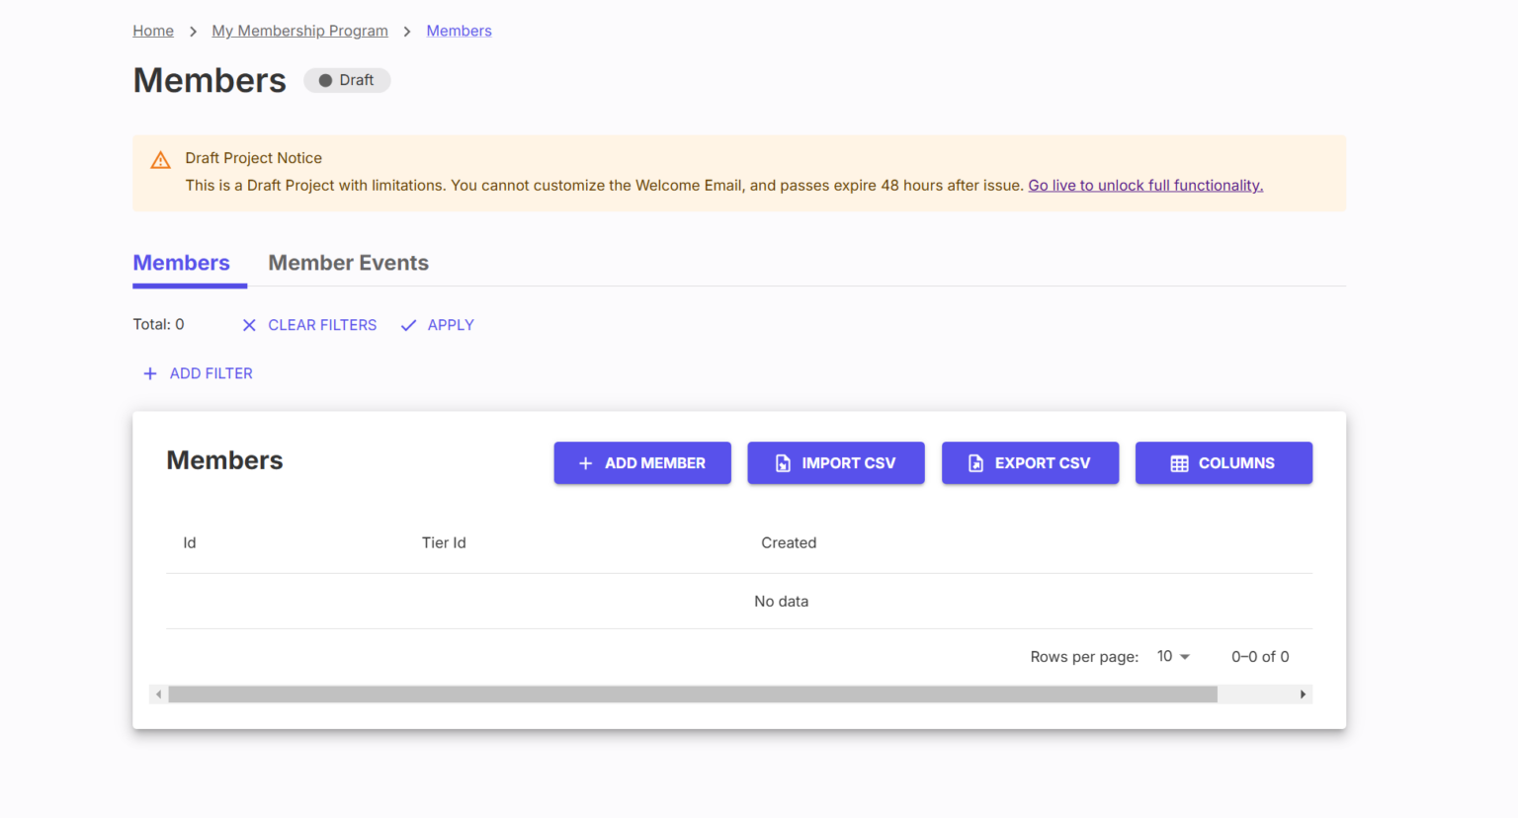Go to My Membership Program breadcrumb

[299, 31]
